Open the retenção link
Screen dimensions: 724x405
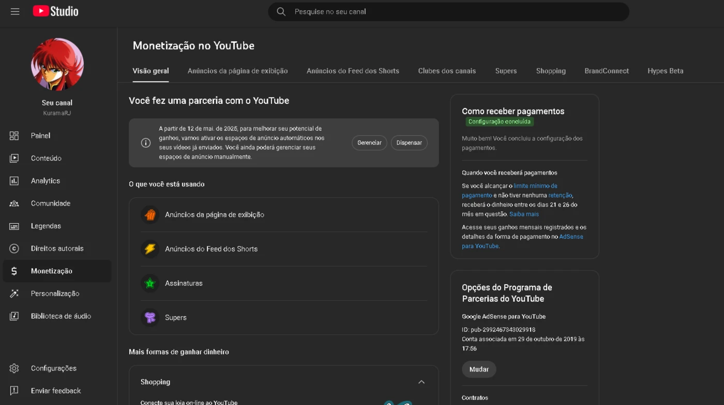tap(560, 195)
